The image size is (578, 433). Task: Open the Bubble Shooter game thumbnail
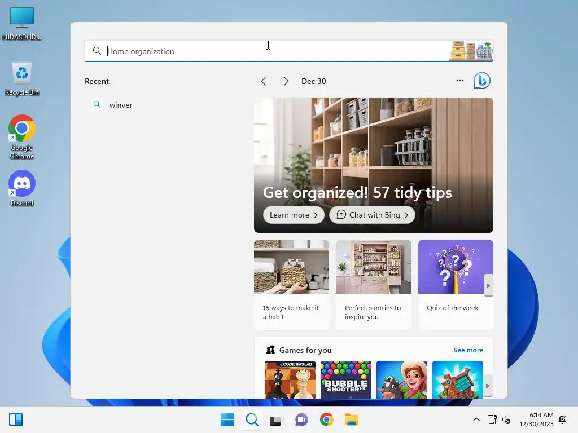coord(346,379)
